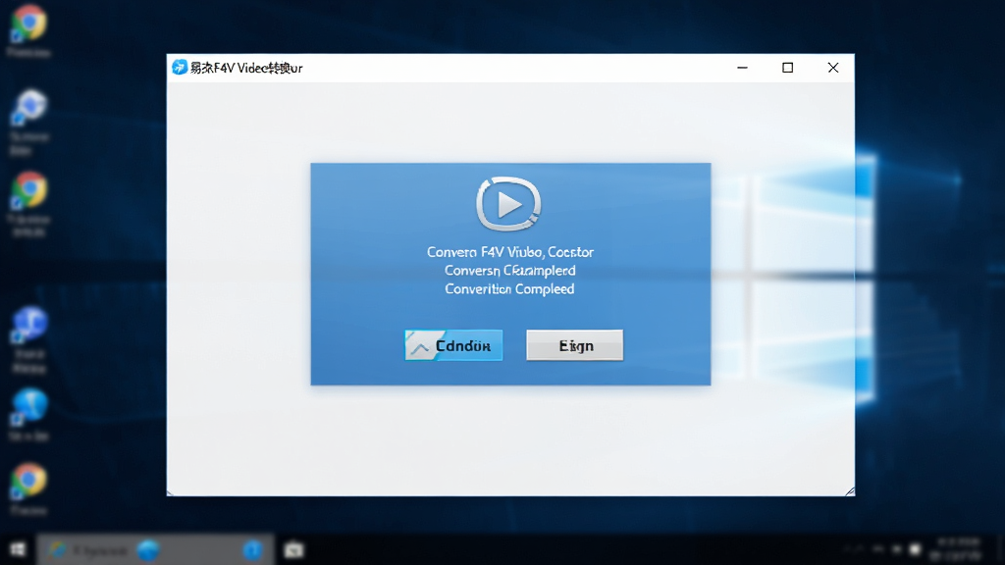
Task: Click the F4V Video converter title bar icon
Action: click(180, 68)
